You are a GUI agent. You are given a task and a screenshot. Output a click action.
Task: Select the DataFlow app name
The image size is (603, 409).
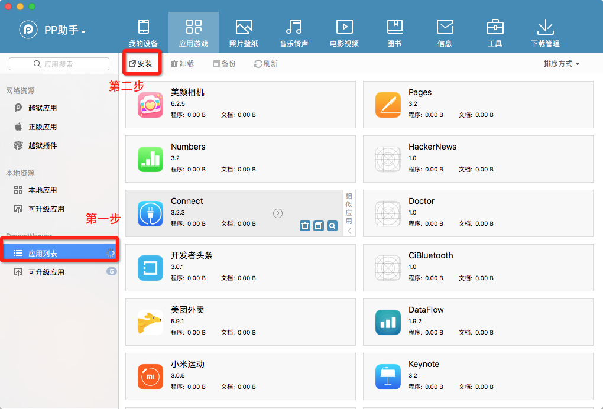pos(426,310)
